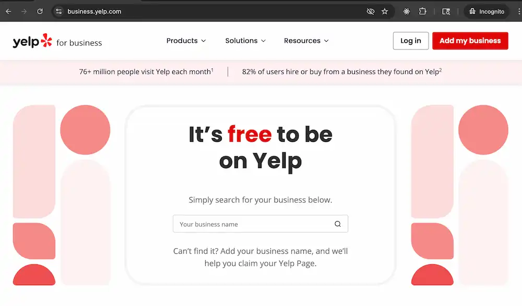Viewport: 522px width, 306px height.
Task: Open the Chrome extensions puzzle icon
Action: click(x=422, y=11)
